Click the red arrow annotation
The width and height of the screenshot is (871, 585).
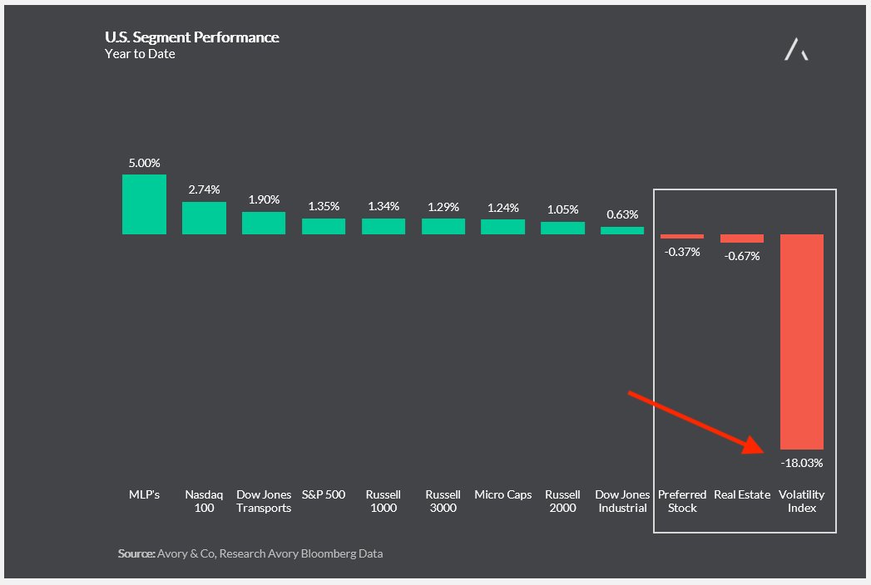point(697,422)
